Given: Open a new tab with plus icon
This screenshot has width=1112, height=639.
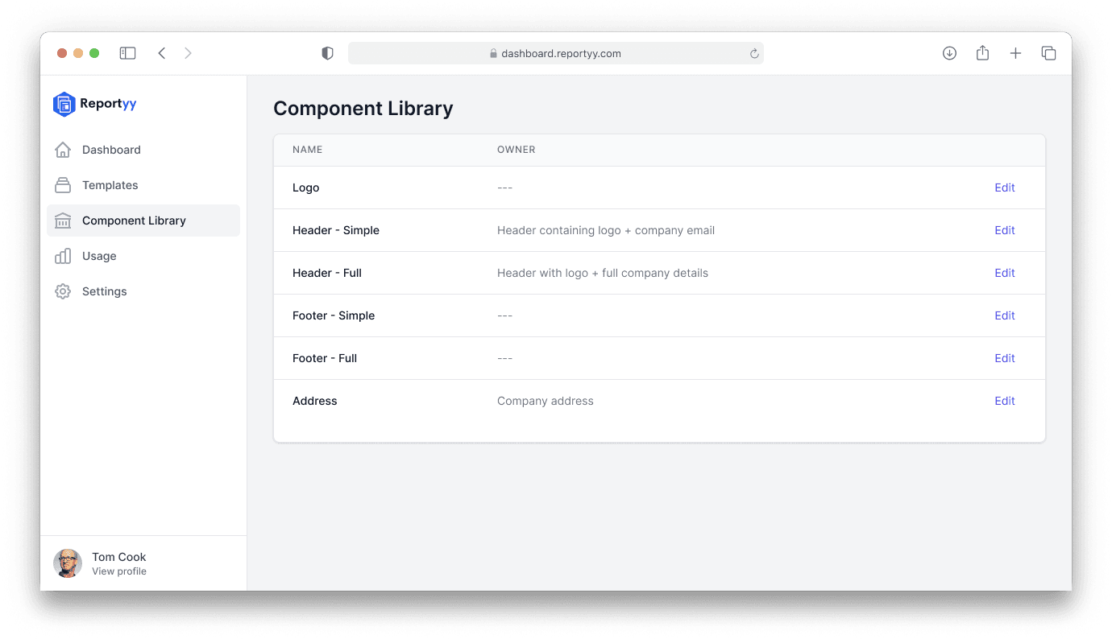Looking at the screenshot, I should coord(1015,53).
